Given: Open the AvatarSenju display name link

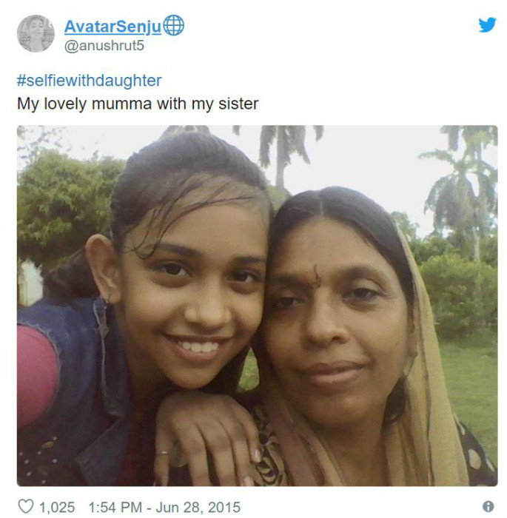Looking at the screenshot, I should (112, 27).
